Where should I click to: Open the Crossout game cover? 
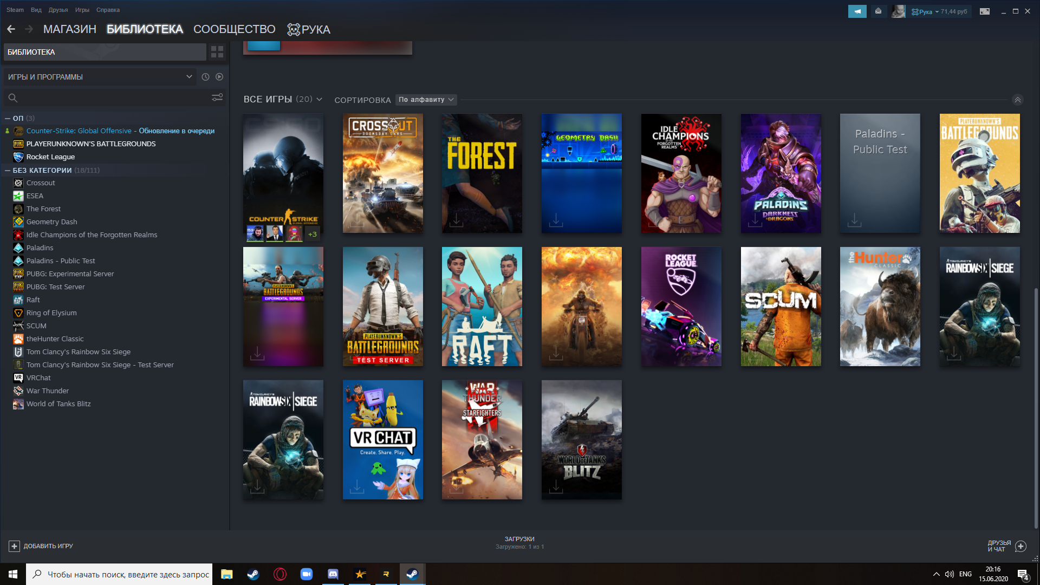click(x=383, y=173)
